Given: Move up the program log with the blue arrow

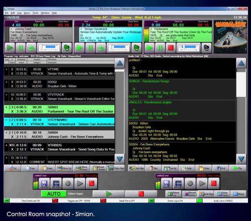Looking at the screenshot, I should click(x=120, y=63).
